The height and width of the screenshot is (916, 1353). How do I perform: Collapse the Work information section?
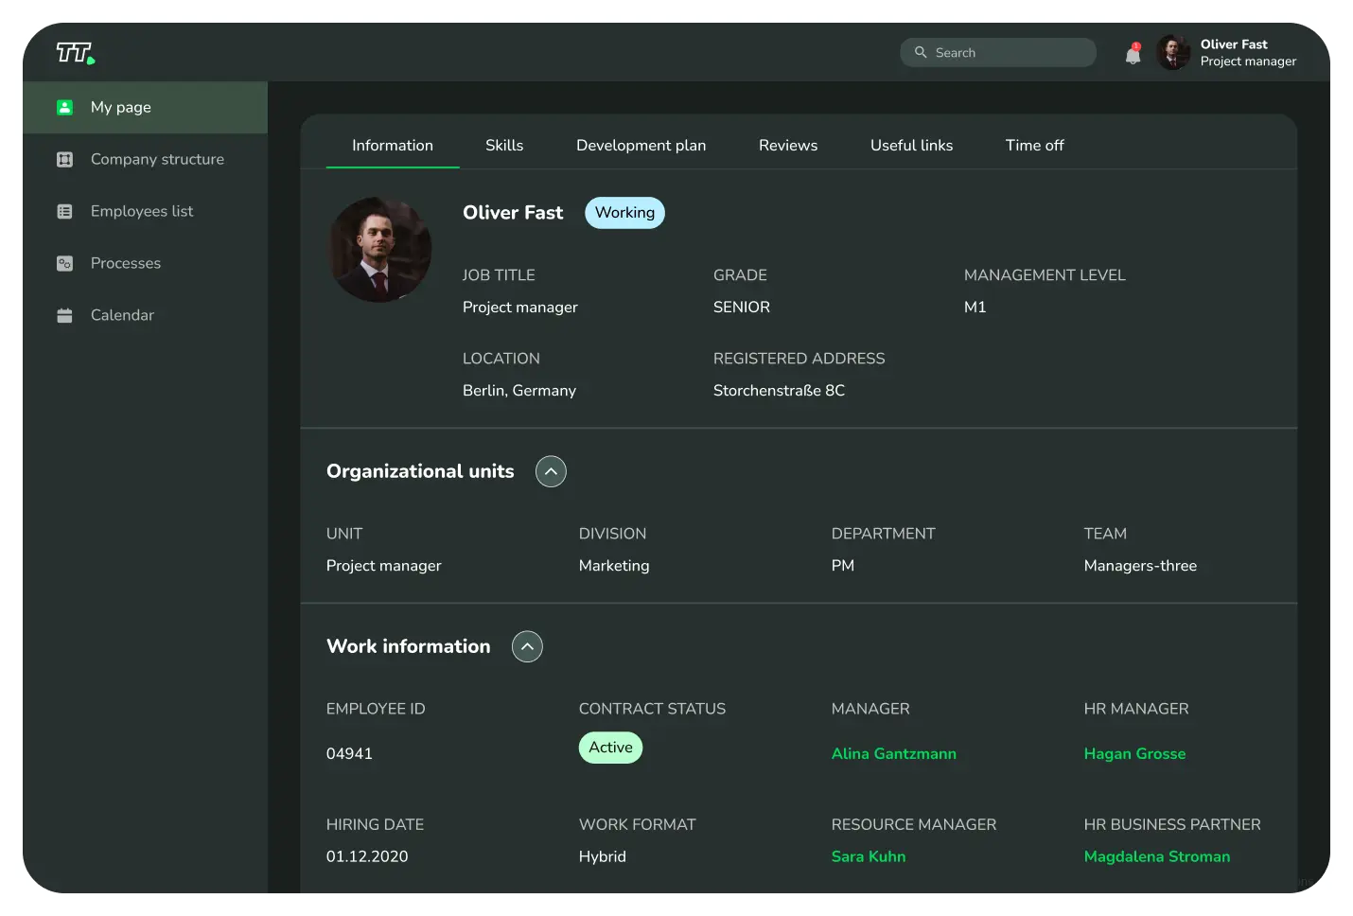pos(527,646)
